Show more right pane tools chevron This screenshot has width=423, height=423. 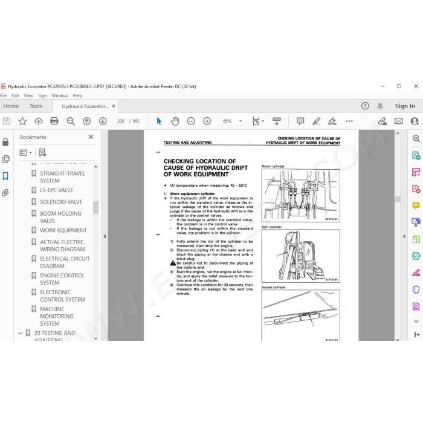pyautogui.click(x=416, y=321)
